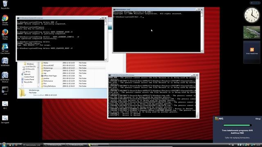Select XP (X:) drive in Explorer tree
The image size is (262, 147).
pyautogui.click(x=27, y=72)
